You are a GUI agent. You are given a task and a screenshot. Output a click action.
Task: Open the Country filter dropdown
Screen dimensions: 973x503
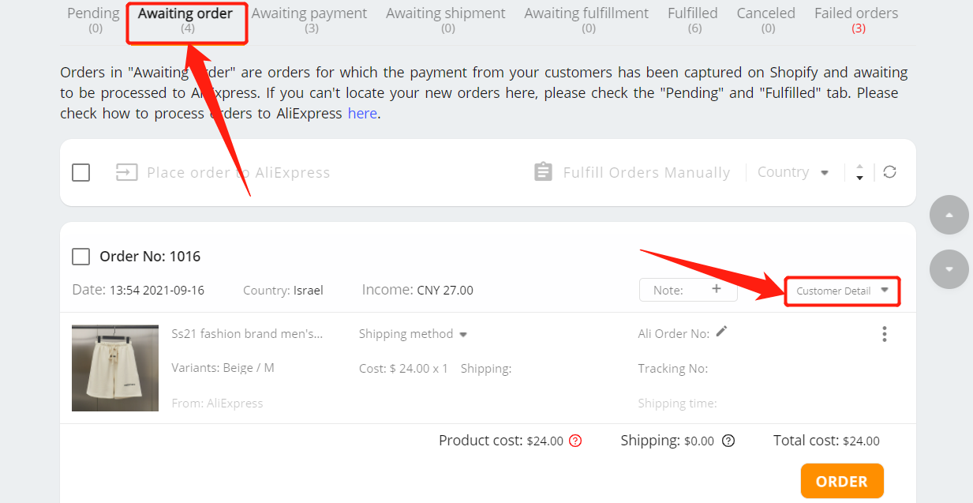click(793, 172)
